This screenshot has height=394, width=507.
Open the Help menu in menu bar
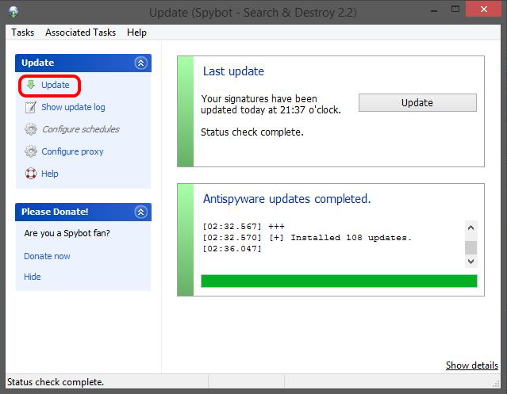tap(136, 33)
